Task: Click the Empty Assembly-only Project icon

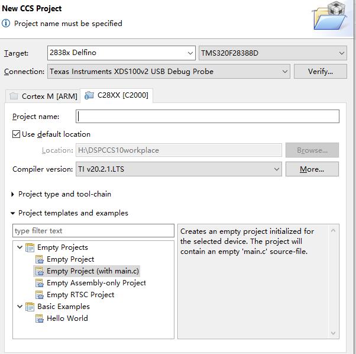Action: click(40, 283)
